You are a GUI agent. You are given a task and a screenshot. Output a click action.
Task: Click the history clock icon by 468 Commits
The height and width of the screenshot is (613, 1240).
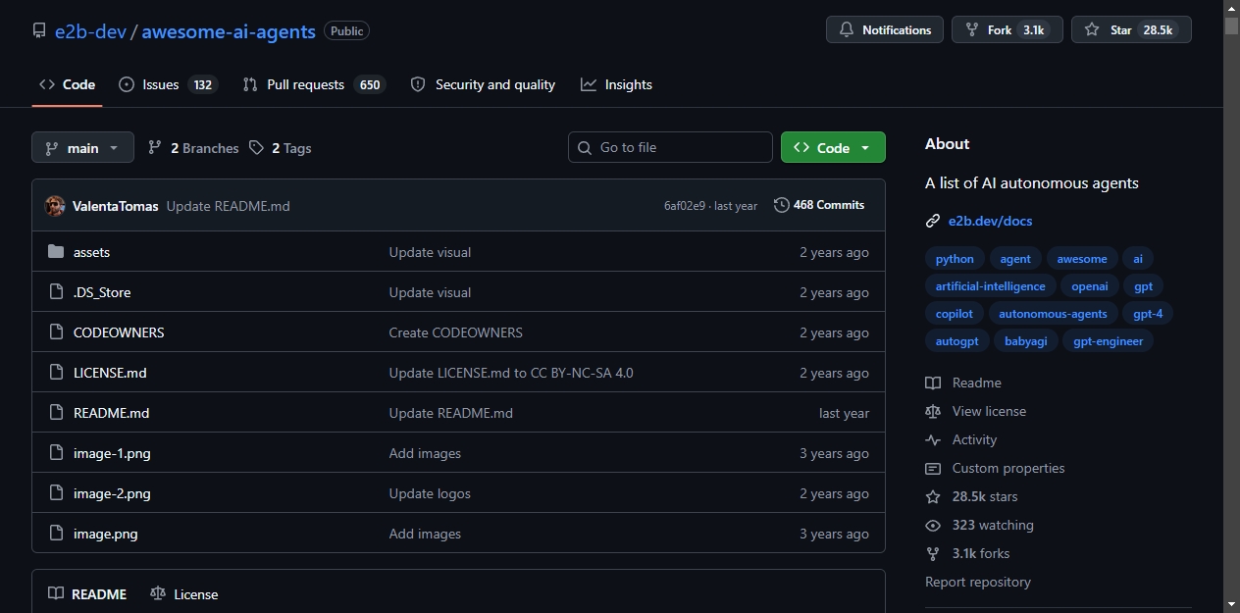782,205
